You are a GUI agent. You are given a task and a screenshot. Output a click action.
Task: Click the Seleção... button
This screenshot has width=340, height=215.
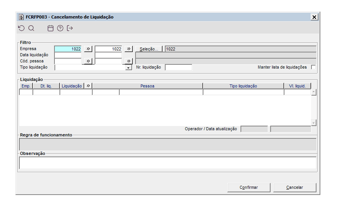[149, 49]
